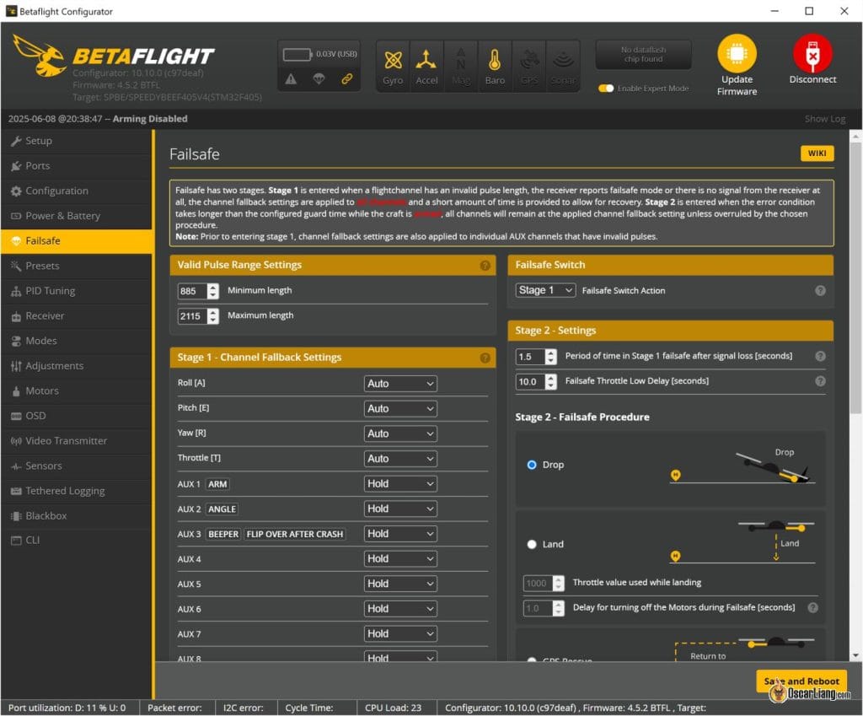Open Roll [A] fallback dropdown
Image resolution: width=863 pixels, height=716 pixels.
coord(400,384)
